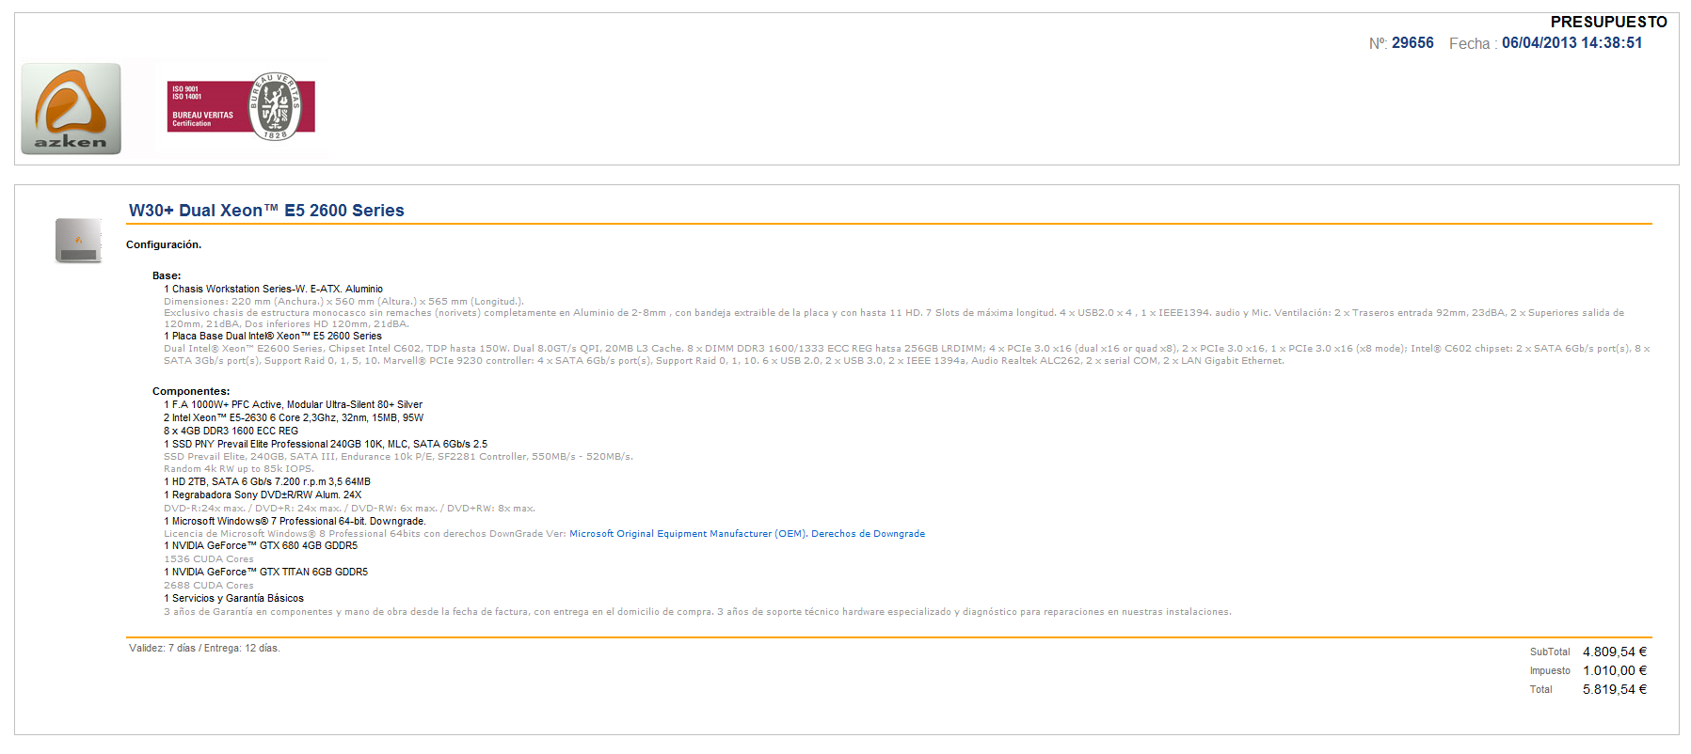Click the Configuración. label

[164, 244]
